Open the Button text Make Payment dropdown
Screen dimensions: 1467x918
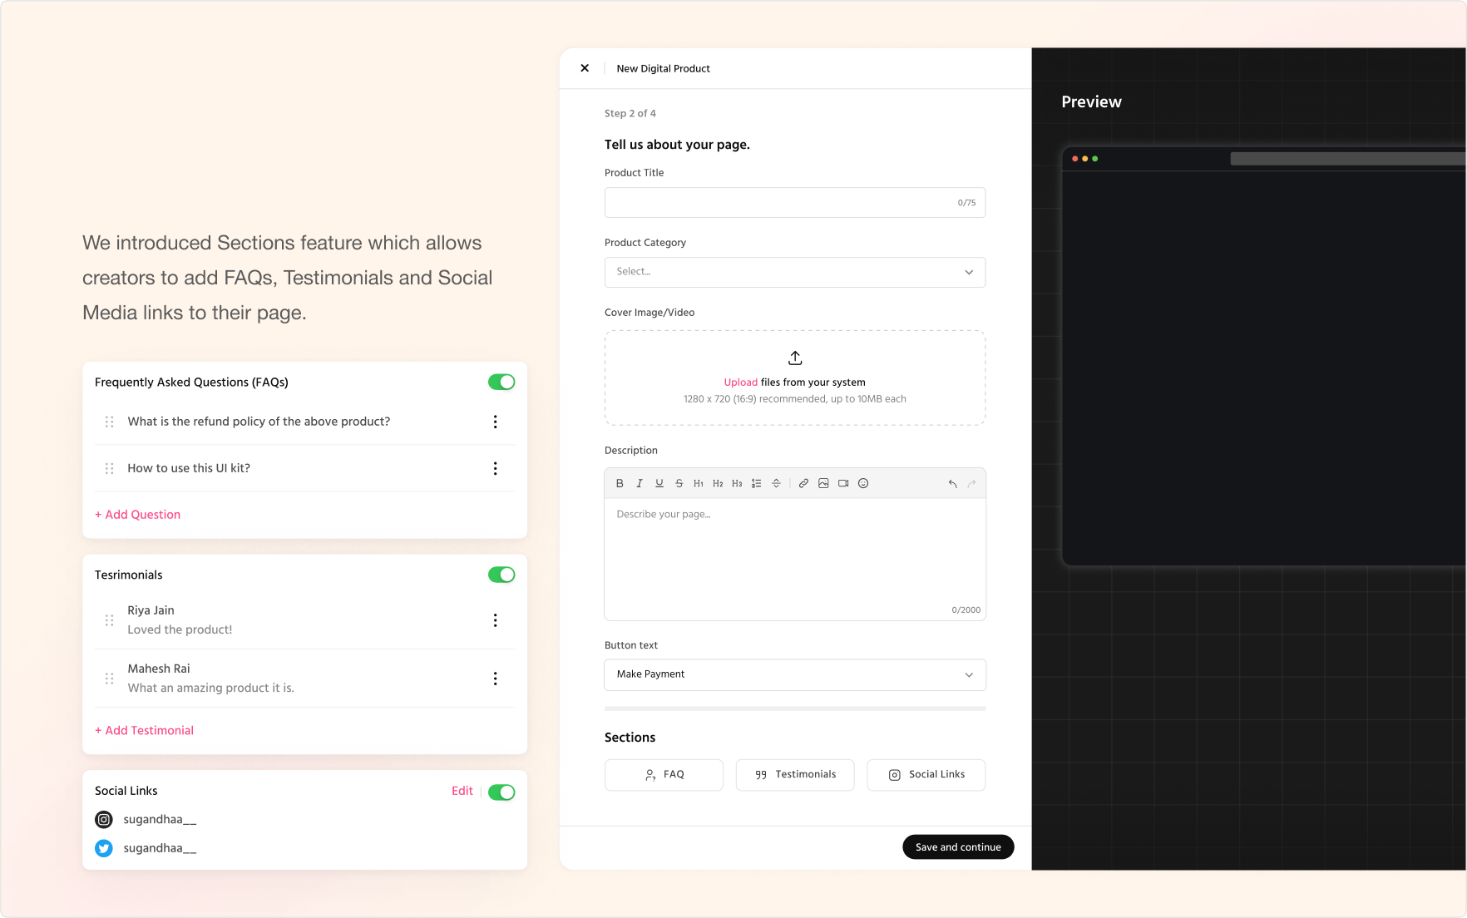coord(795,674)
